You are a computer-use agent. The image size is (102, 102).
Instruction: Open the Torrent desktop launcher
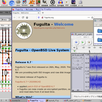[24, 3]
